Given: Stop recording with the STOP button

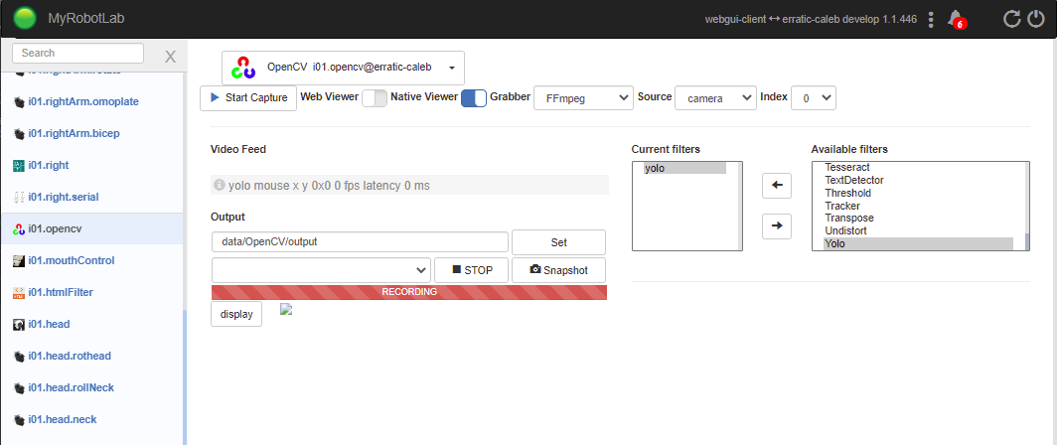Looking at the screenshot, I should 471,270.
